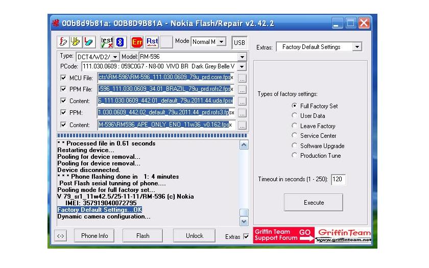Click the log scrollbar down arrow
The image size is (429, 268).
point(244,221)
